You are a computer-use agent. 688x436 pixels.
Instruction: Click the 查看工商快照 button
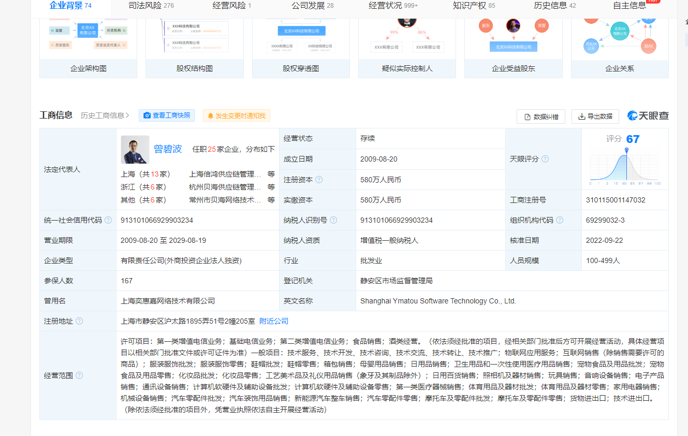click(x=167, y=115)
